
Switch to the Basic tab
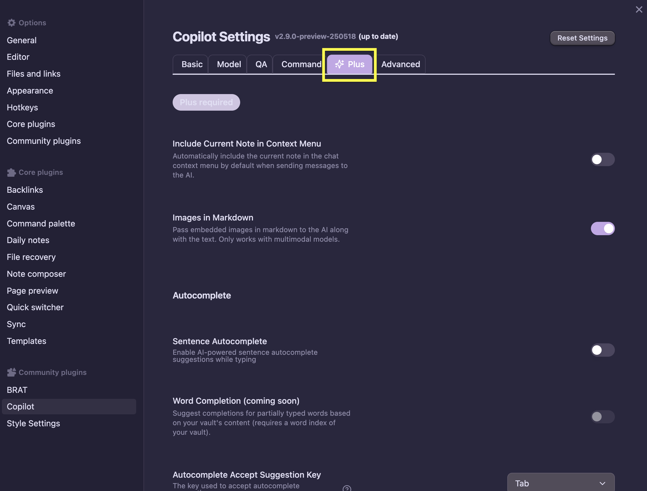[x=192, y=64]
